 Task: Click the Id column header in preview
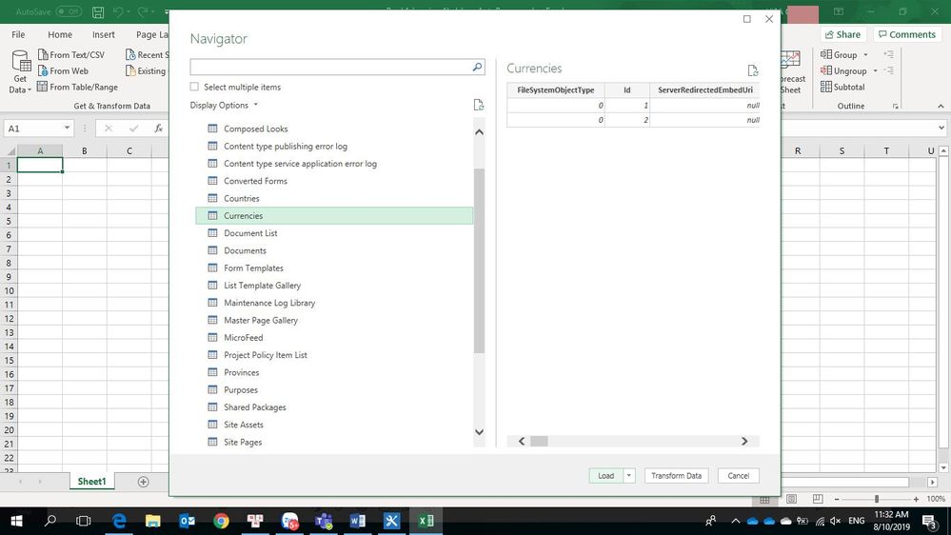627,89
